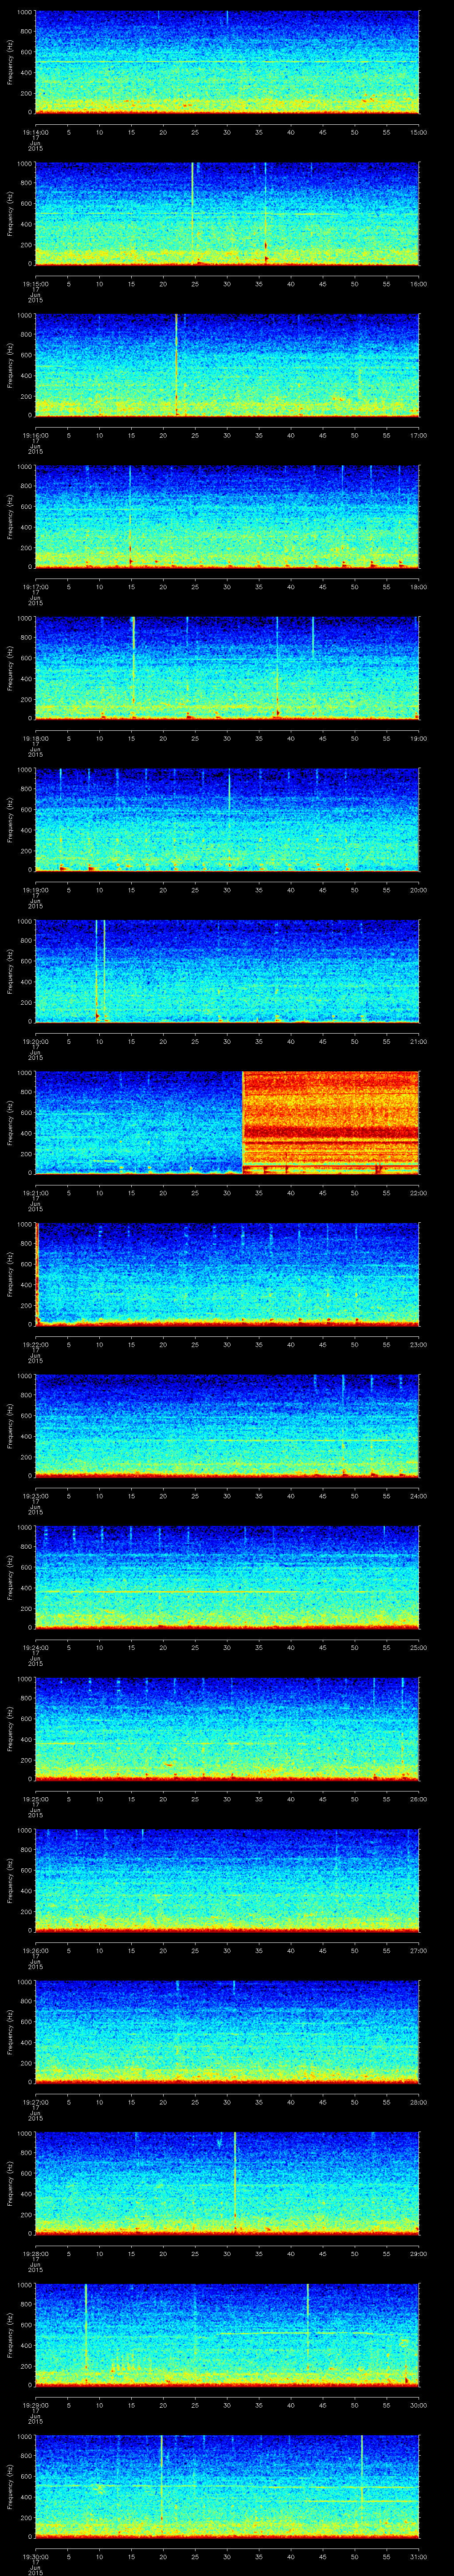The height and width of the screenshot is (2576, 454).
Task: Click the 19:20:00 time axis label
Action: [x=35, y=1041]
